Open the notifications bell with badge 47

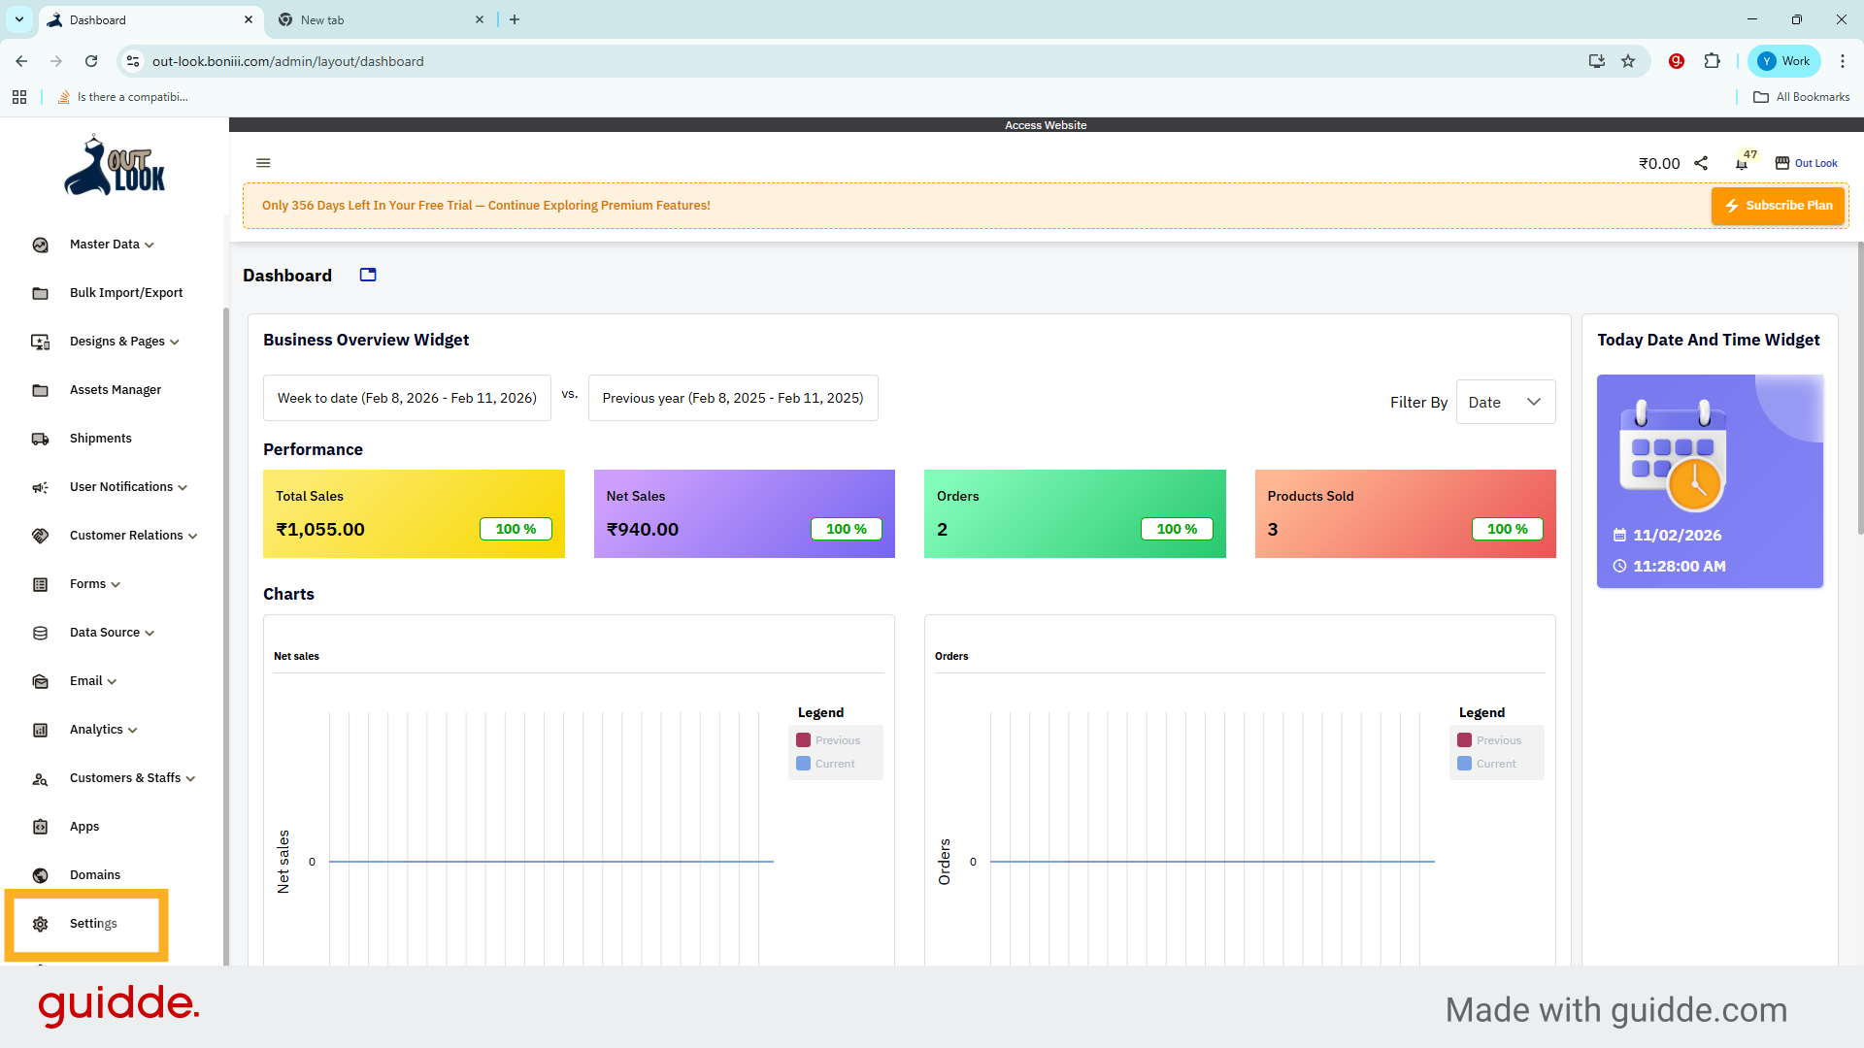[x=1742, y=163]
